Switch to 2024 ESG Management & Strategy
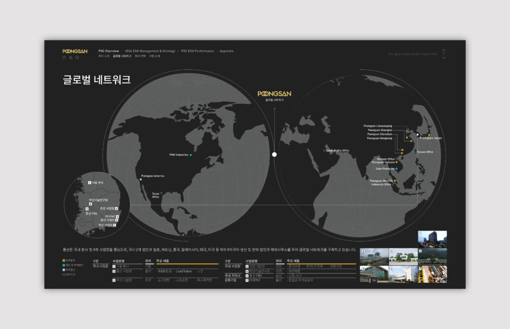 (x=150, y=51)
